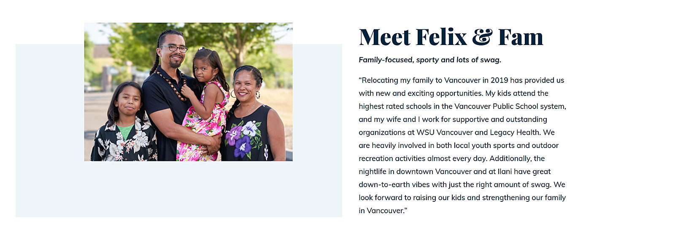The image size is (675, 238).
Task: Click the word "swag" in the tagline
Action: pos(490,60)
